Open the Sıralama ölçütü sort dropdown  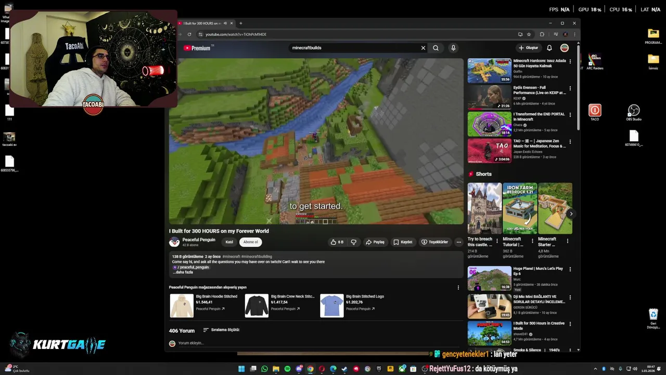click(221, 330)
